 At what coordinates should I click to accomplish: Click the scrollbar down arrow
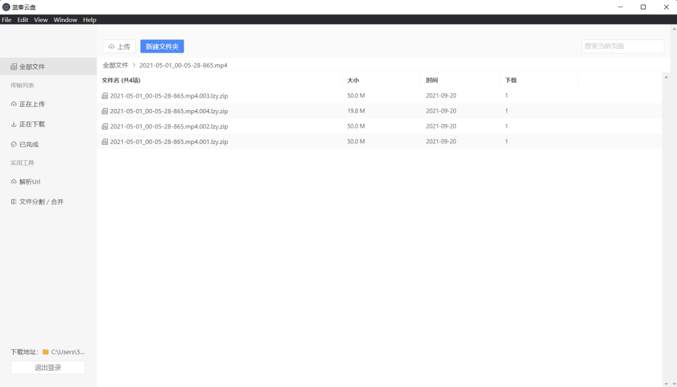pos(666,383)
